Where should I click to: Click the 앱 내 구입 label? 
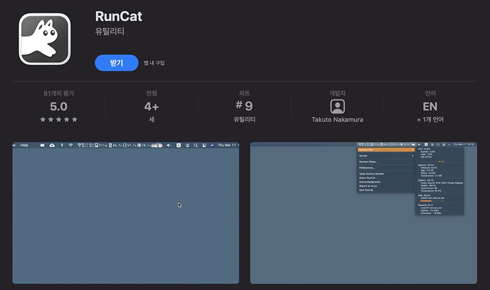(154, 63)
